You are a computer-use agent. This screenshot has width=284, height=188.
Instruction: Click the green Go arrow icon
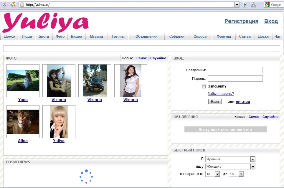245,4
